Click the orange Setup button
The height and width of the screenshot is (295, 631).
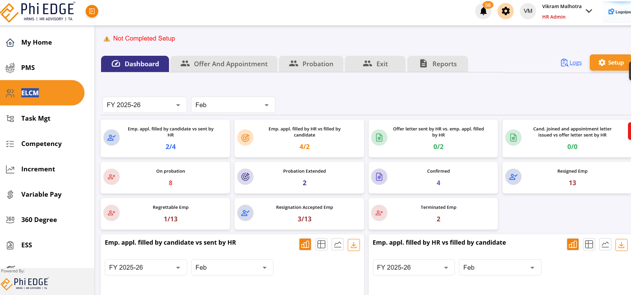(x=611, y=63)
